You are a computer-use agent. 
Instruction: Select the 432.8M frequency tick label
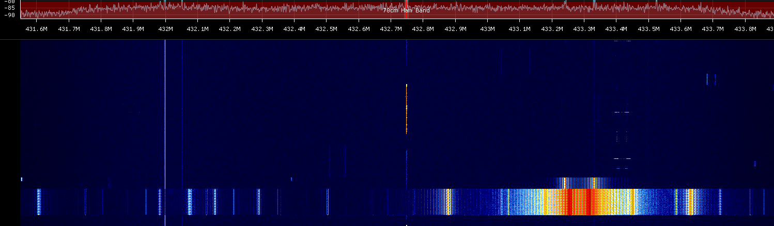tap(423, 29)
